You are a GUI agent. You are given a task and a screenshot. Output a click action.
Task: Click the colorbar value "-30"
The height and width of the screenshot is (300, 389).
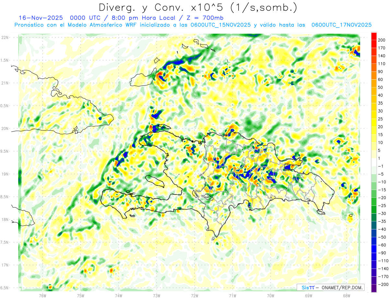pos(382,214)
